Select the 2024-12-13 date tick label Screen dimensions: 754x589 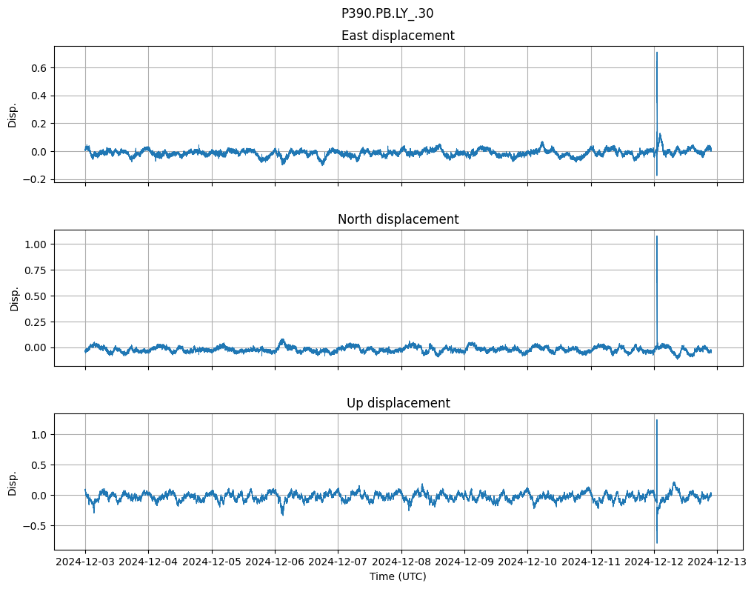(x=717, y=562)
